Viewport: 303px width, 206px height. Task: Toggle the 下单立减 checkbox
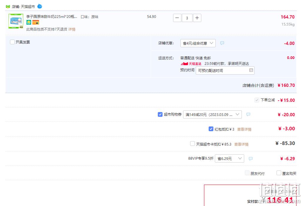pyautogui.click(x=257, y=100)
